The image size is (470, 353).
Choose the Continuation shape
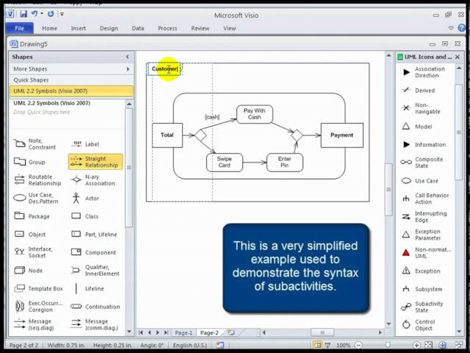[x=95, y=307]
